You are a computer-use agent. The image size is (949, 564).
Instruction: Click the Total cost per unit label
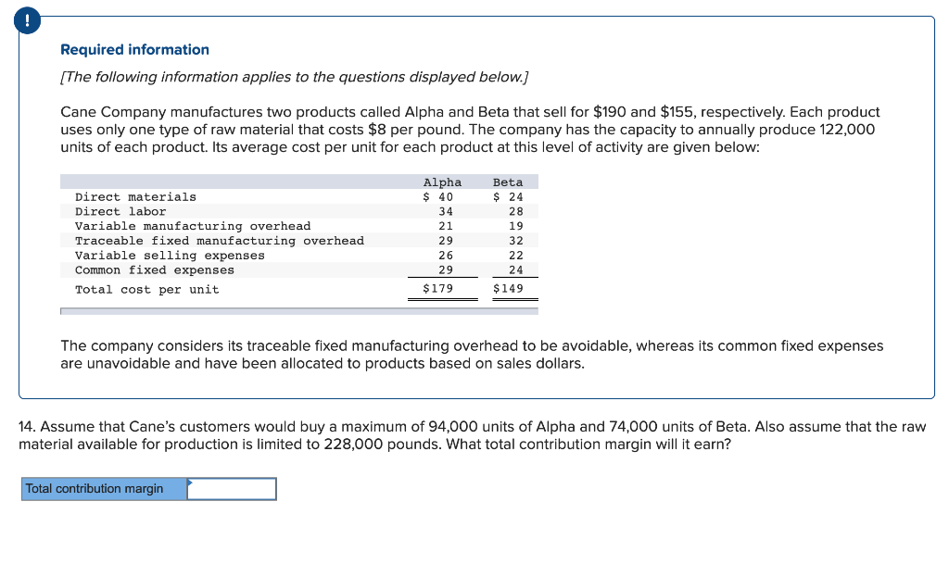147,290
